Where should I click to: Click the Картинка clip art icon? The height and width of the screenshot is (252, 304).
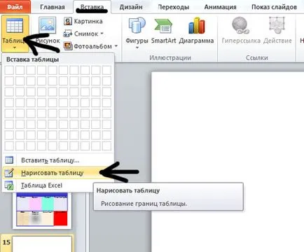click(x=67, y=21)
